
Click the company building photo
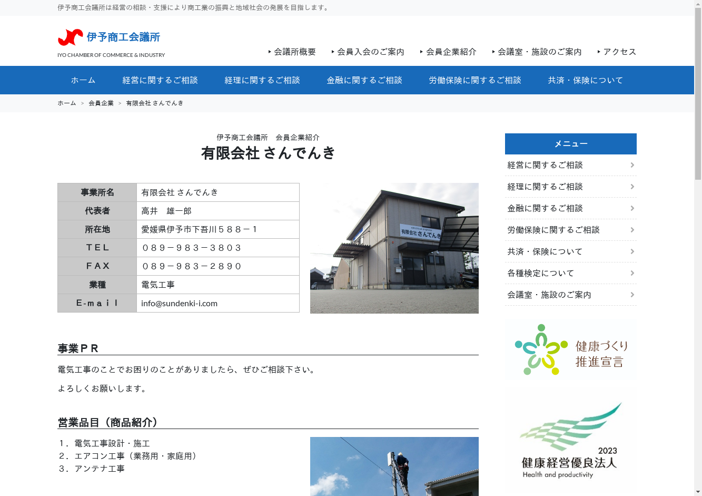[x=394, y=248]
